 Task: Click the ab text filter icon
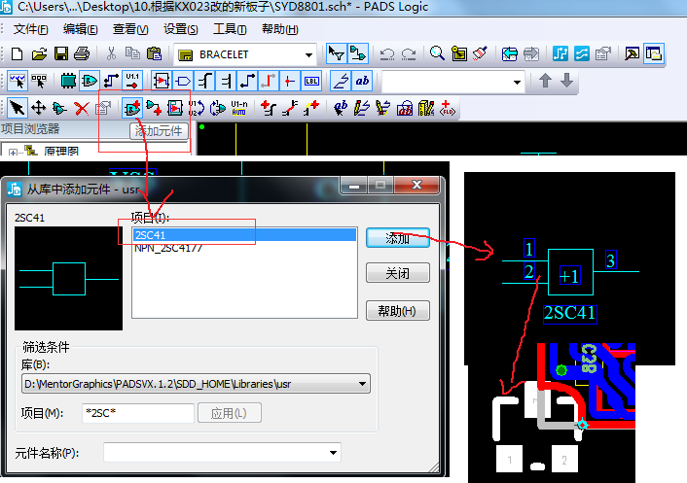[x=362, y=82]
